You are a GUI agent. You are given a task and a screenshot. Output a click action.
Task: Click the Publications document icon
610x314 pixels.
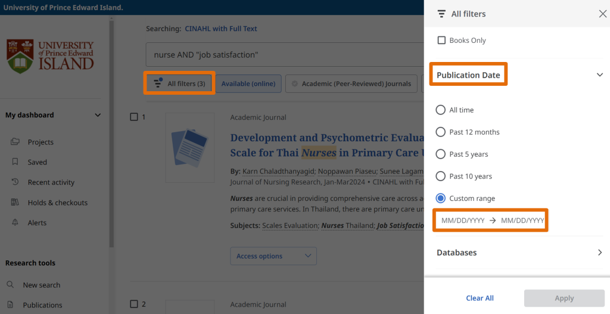11,305
